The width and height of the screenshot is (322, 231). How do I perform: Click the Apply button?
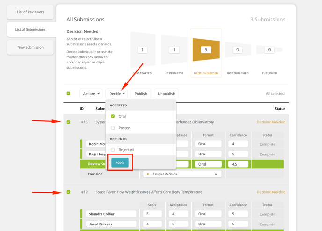tap(120, 162)
